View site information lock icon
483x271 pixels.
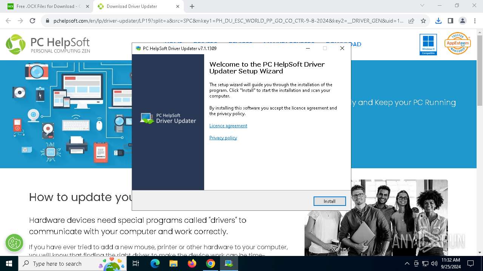48,21
